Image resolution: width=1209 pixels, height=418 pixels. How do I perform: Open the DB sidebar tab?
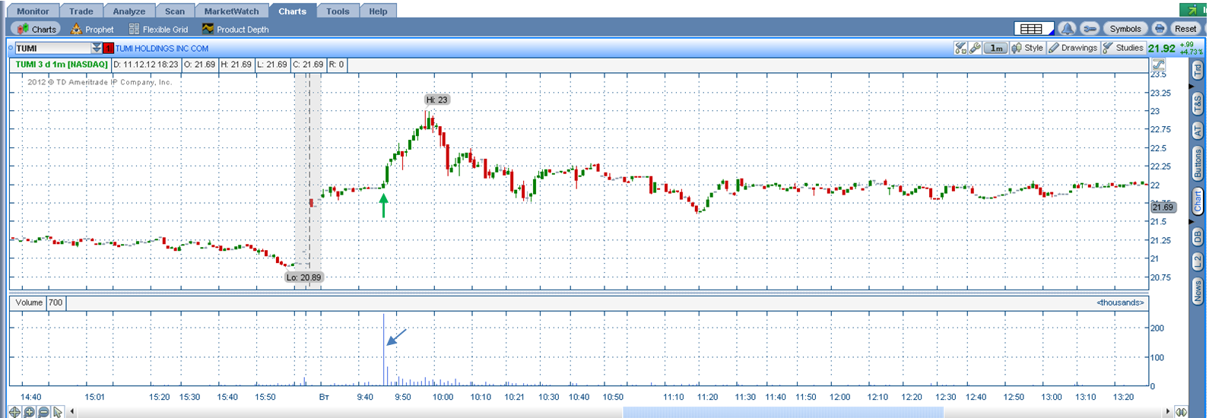coord(1198,236)
